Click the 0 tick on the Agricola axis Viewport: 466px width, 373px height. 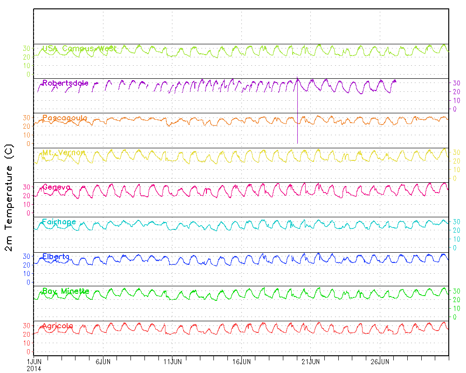(28, 352)
